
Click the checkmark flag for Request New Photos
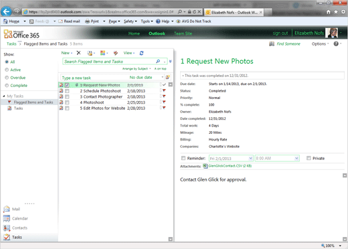click(164, 85)
